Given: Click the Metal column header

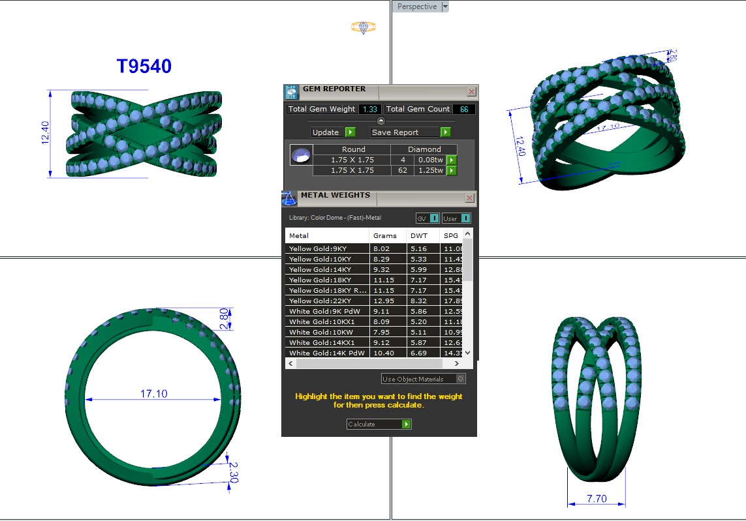Looking at the screenshot, I should pos(328,236).
